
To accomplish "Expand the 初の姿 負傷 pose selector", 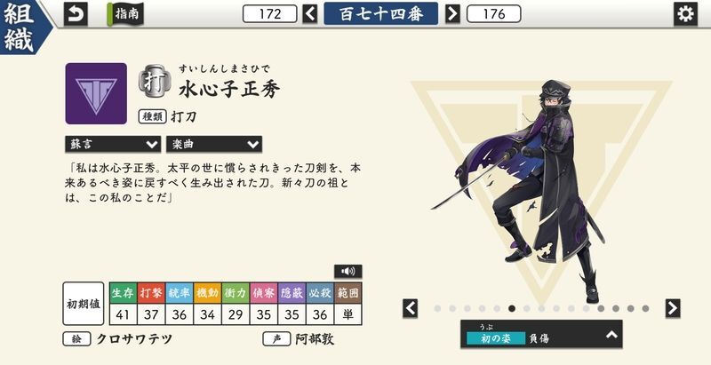I will [x=541, y=334].
